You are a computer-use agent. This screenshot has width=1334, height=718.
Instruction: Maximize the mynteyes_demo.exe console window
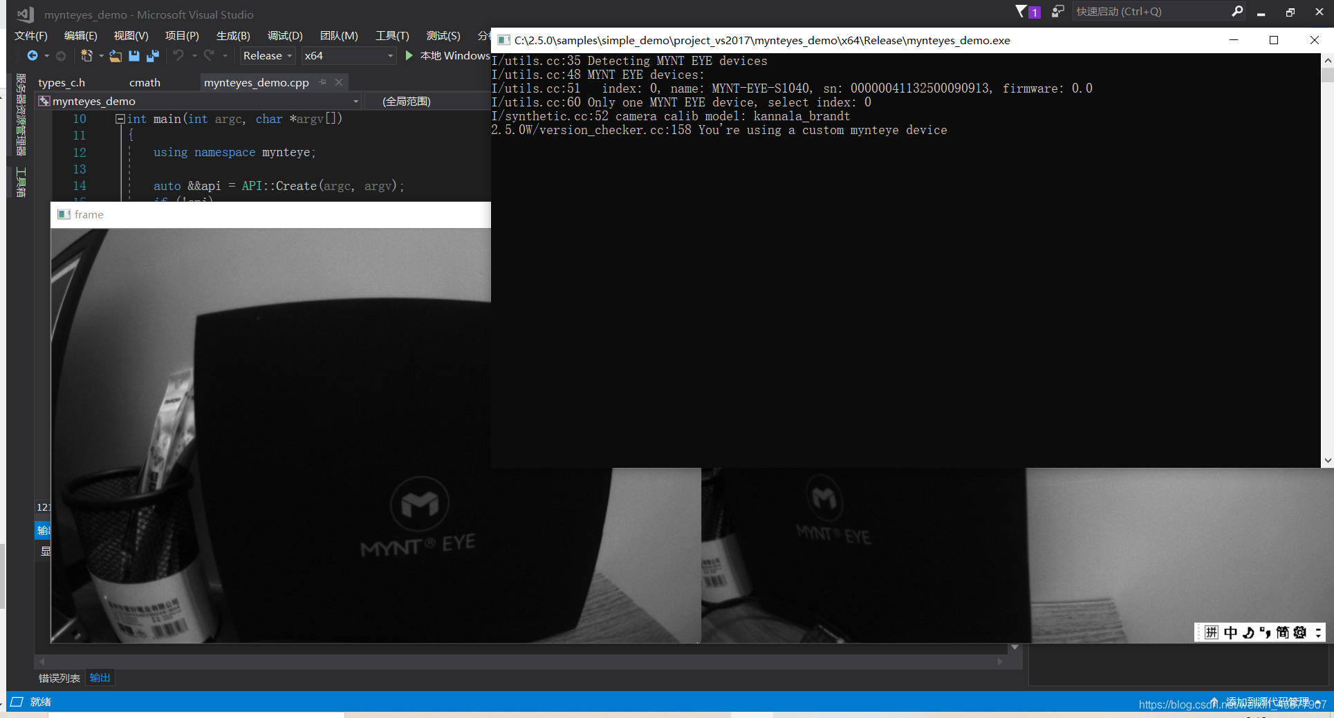[1274, 40]
